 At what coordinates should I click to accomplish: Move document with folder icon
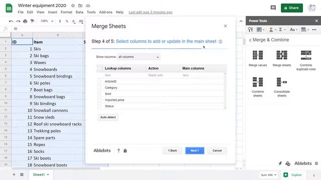(x=80, y=5)
